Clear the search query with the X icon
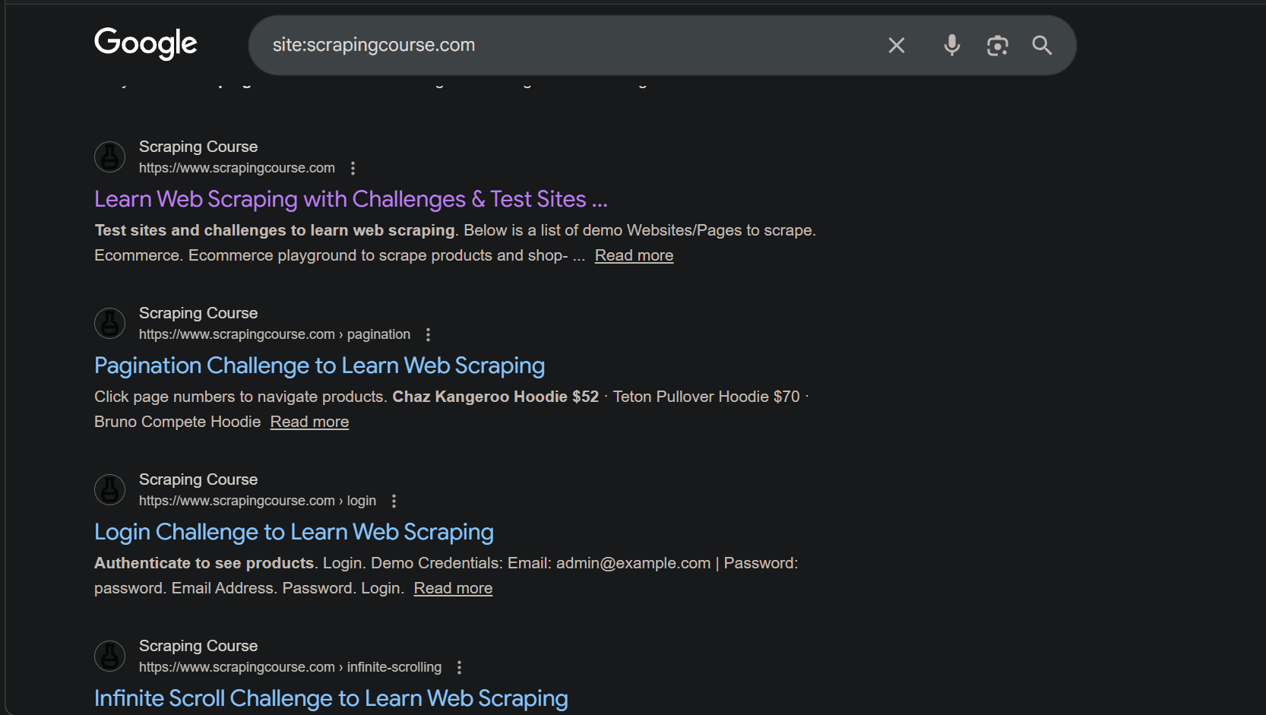The width and height of the screenshot is (1266, 715). (897, 46)
